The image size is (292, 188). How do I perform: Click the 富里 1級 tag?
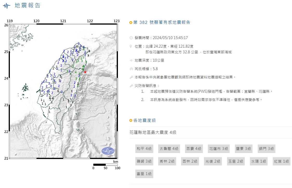click(x=144, y=174)
